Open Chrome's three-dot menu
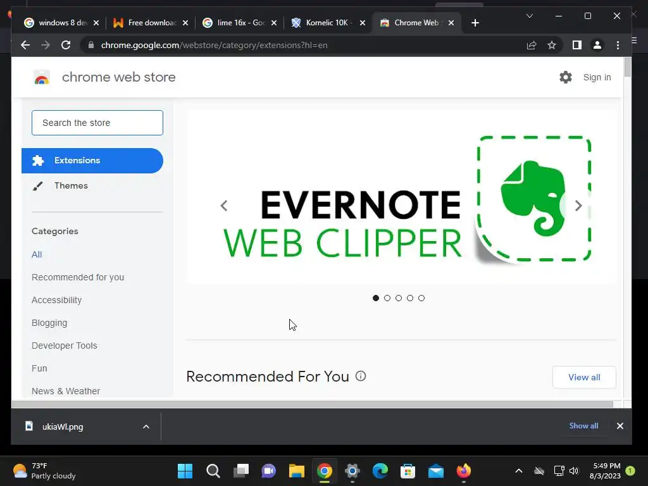The width and height of the screenshot is (648, 486). point(618,45)
